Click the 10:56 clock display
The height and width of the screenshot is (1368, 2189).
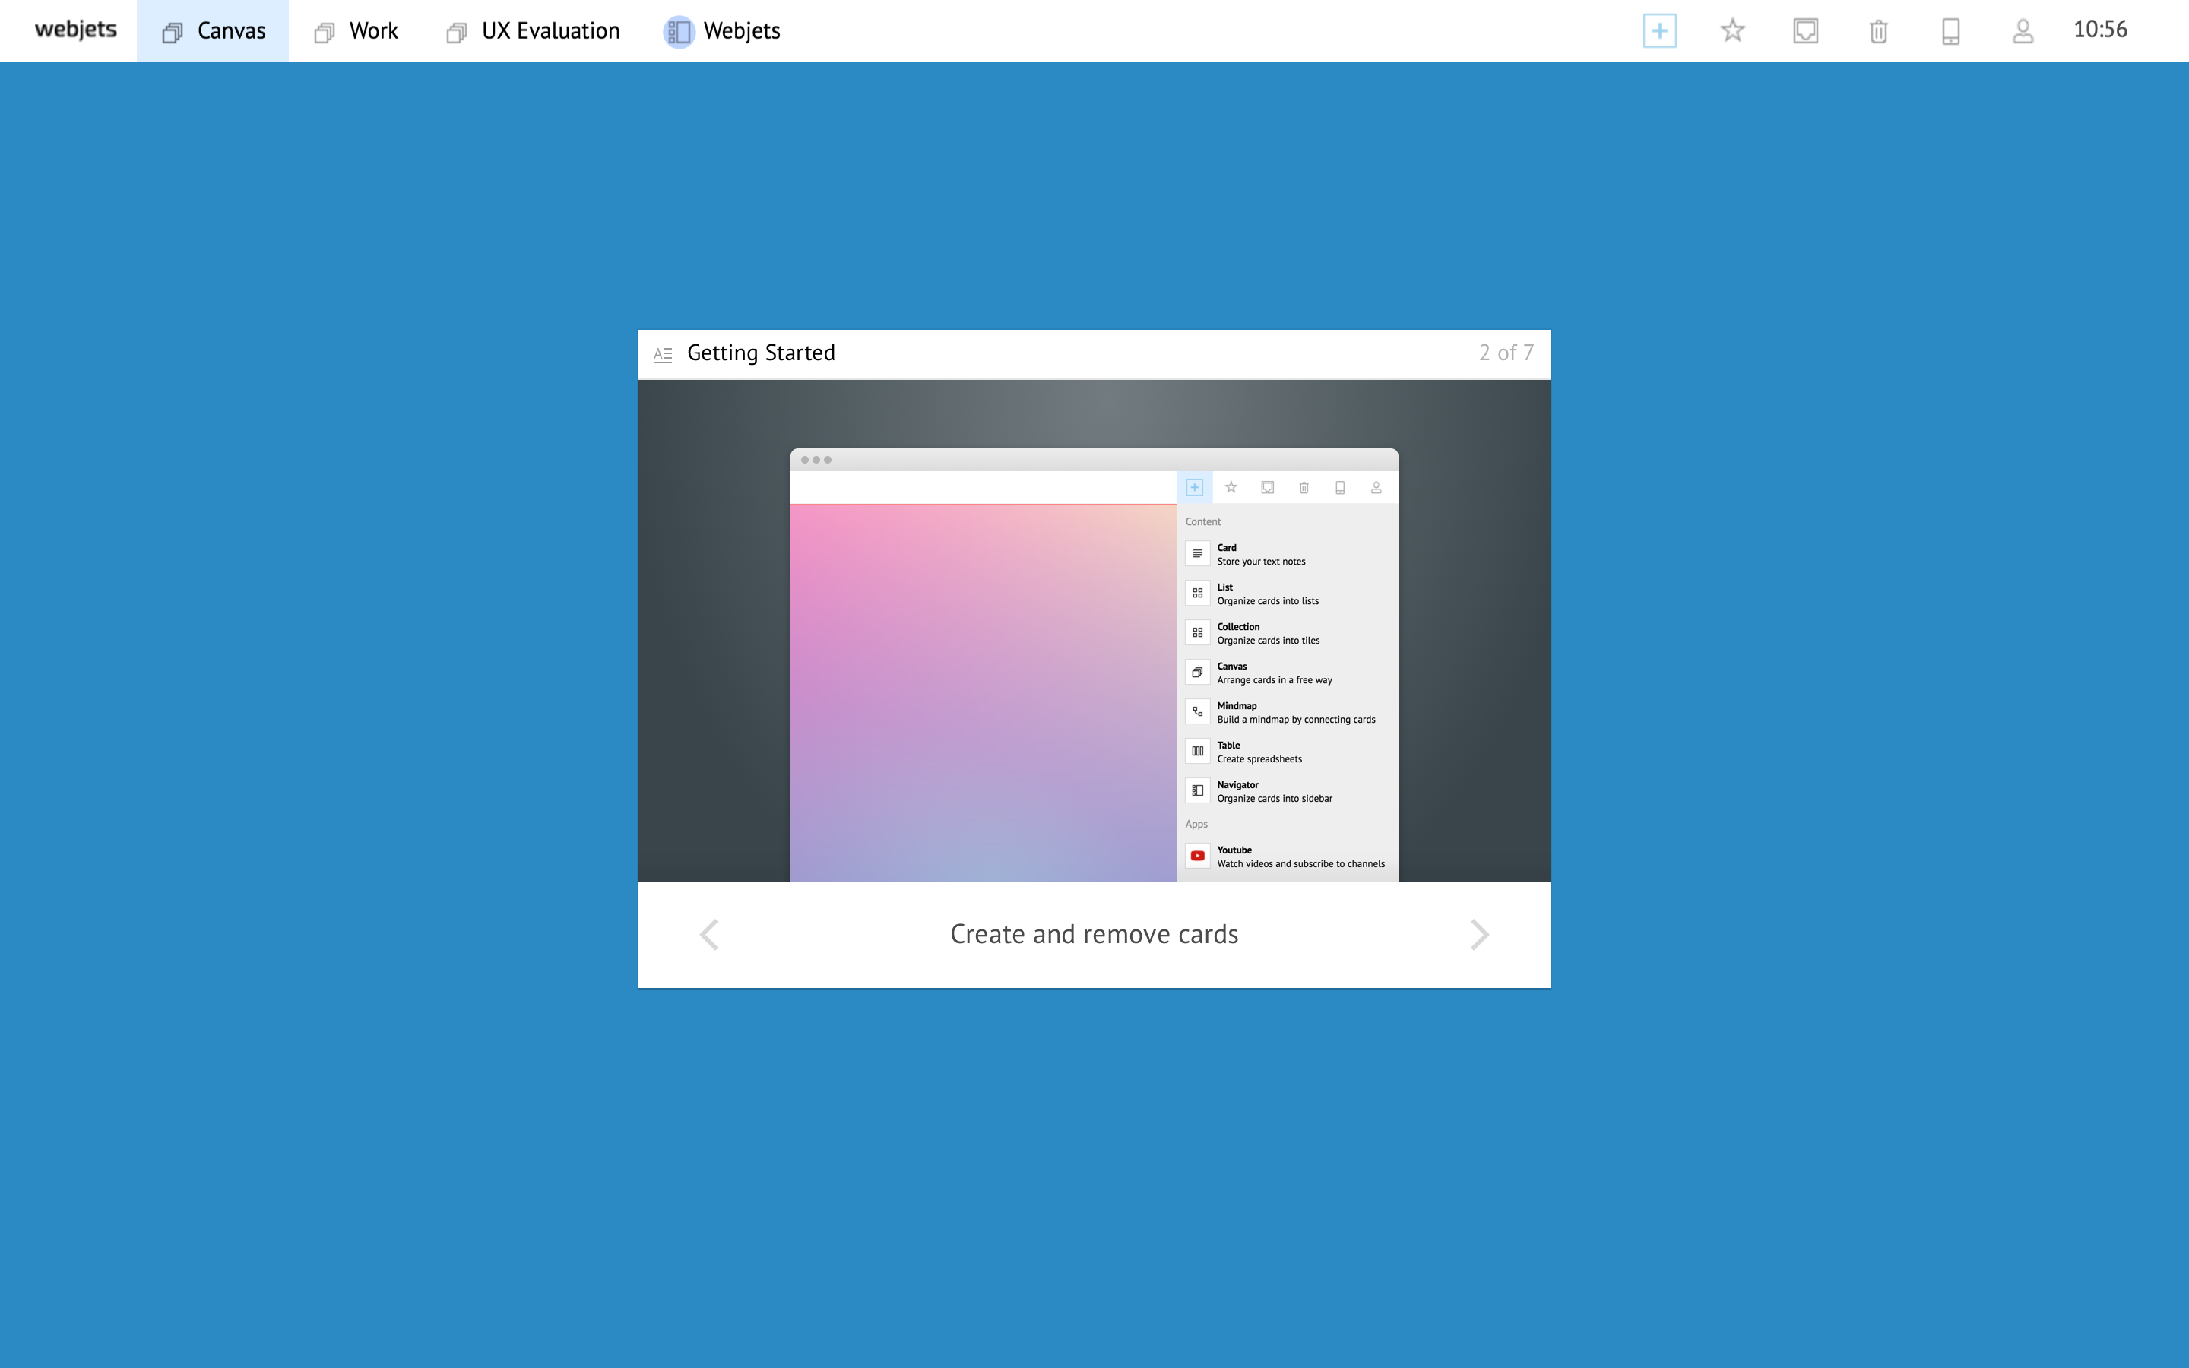2099,30
